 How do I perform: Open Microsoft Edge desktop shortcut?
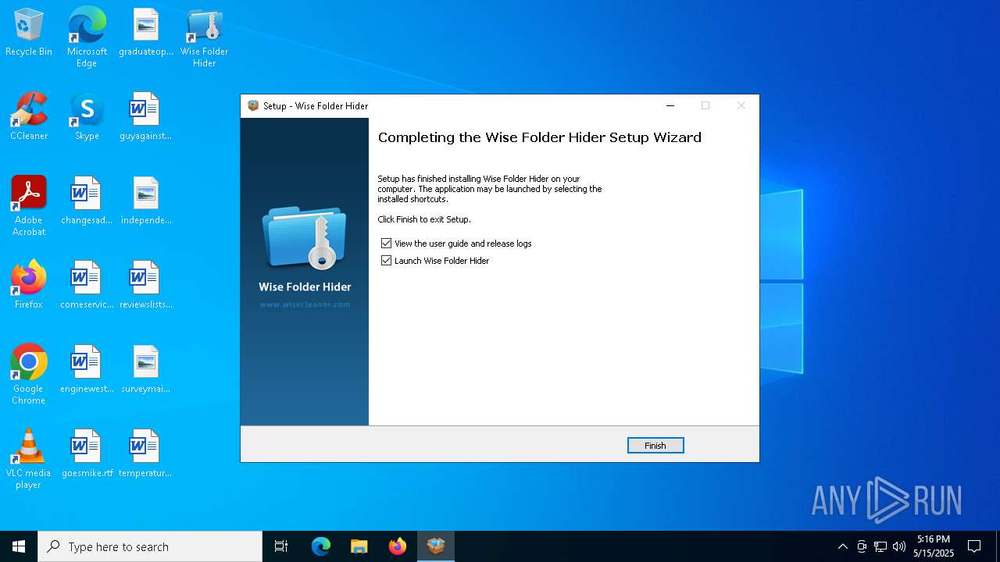[87, 37]
